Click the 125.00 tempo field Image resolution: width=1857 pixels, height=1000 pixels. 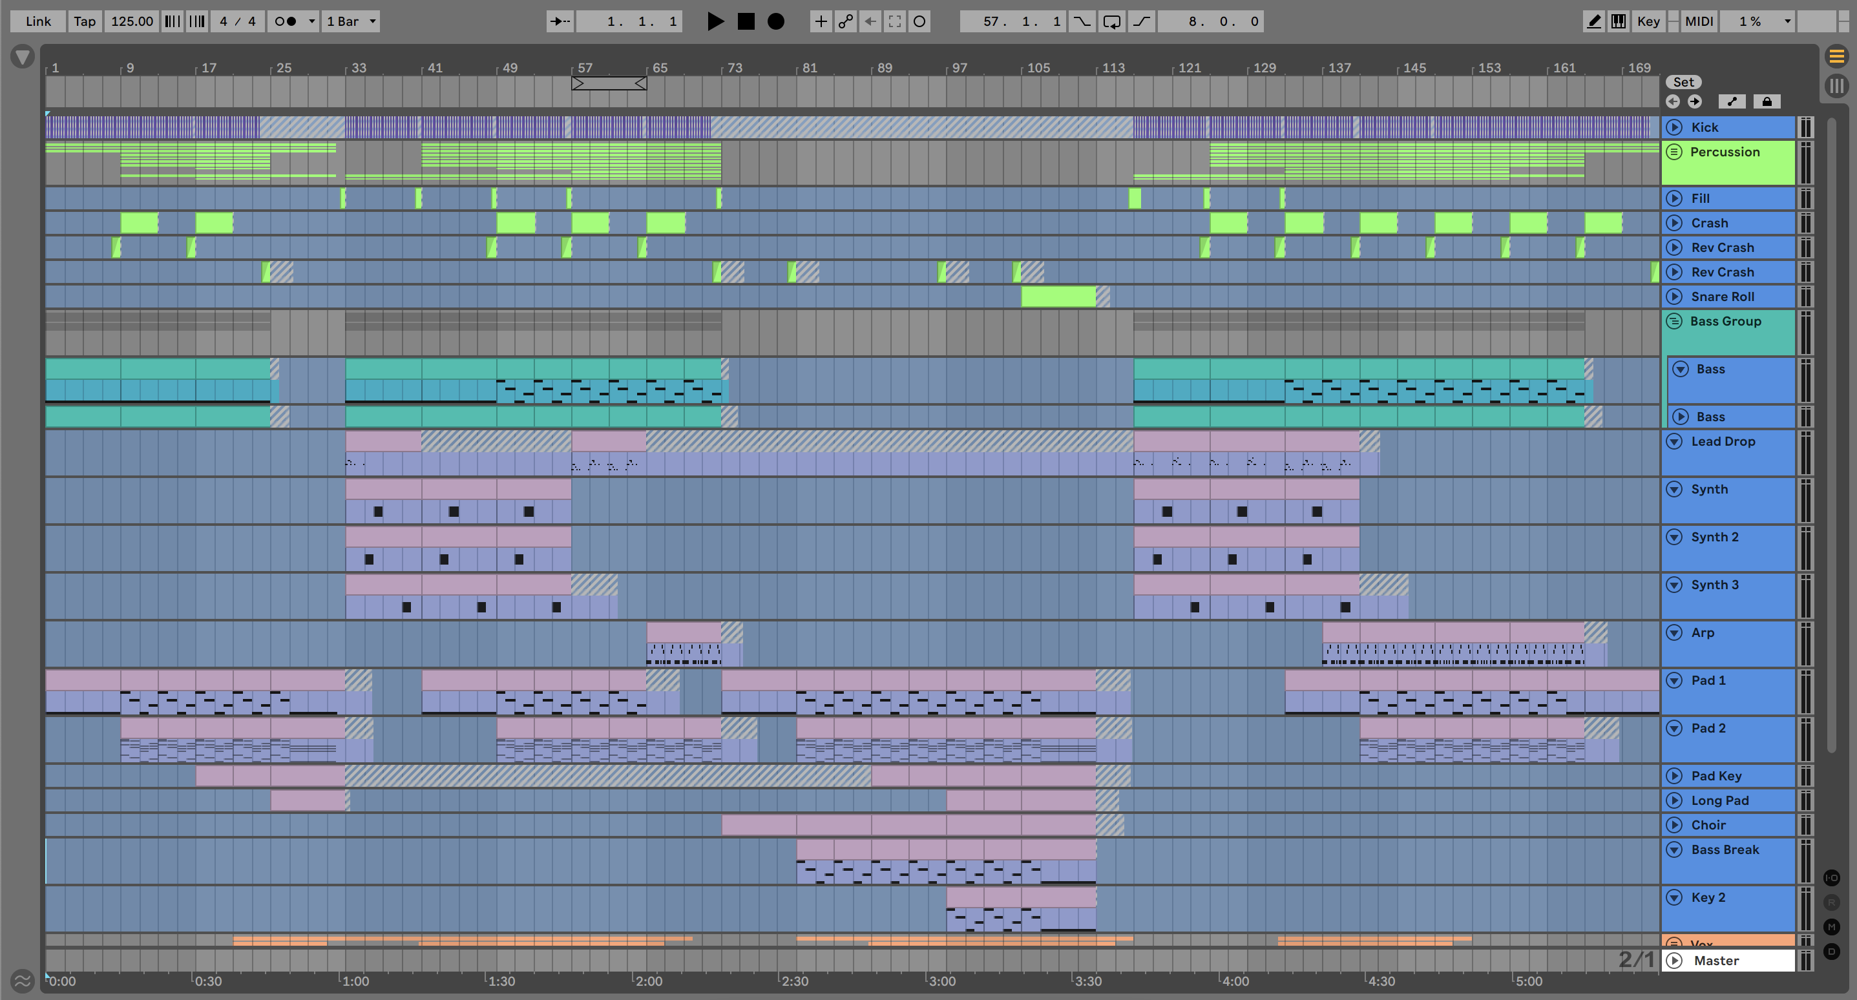pyautogui.click(x=132, y=21)
